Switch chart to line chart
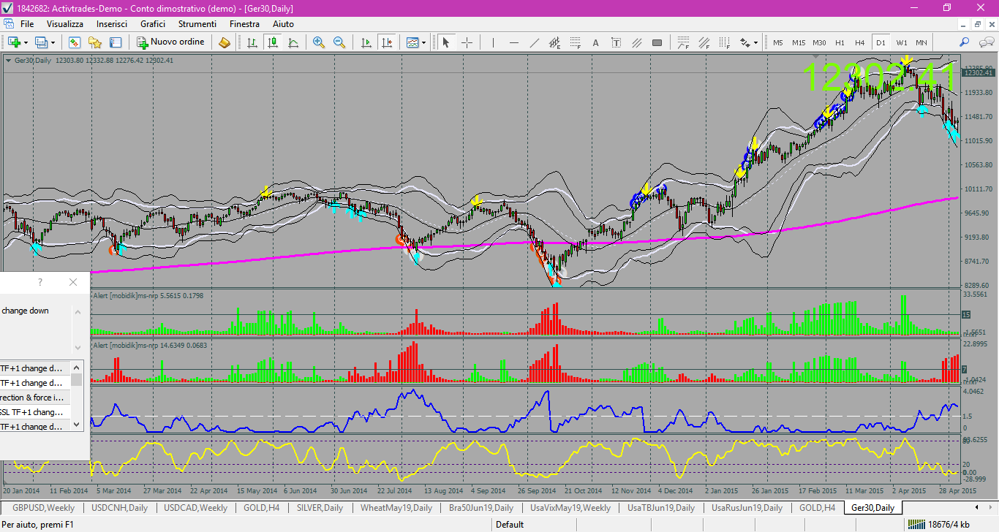999x532 pixels. coord(293,42)
